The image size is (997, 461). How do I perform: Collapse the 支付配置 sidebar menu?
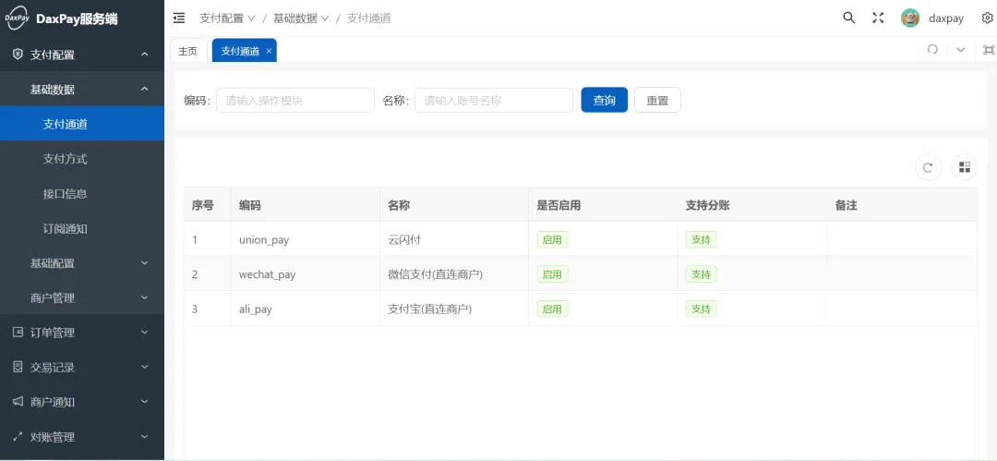tap(144, 55)
